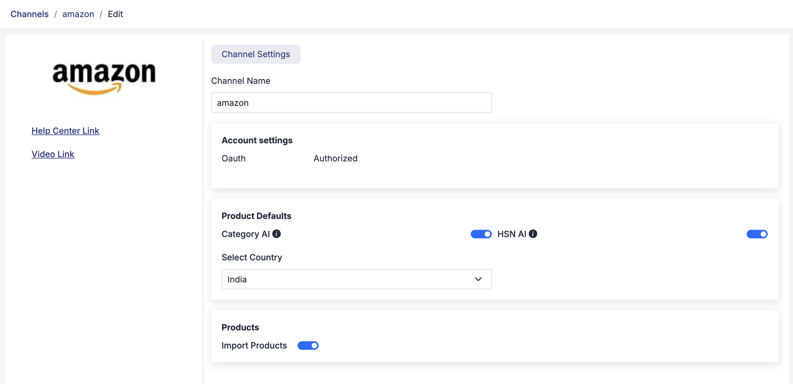Go to Channels in the breadcrumb
Screen dimensions: 793x384
(x=30, y=14)
